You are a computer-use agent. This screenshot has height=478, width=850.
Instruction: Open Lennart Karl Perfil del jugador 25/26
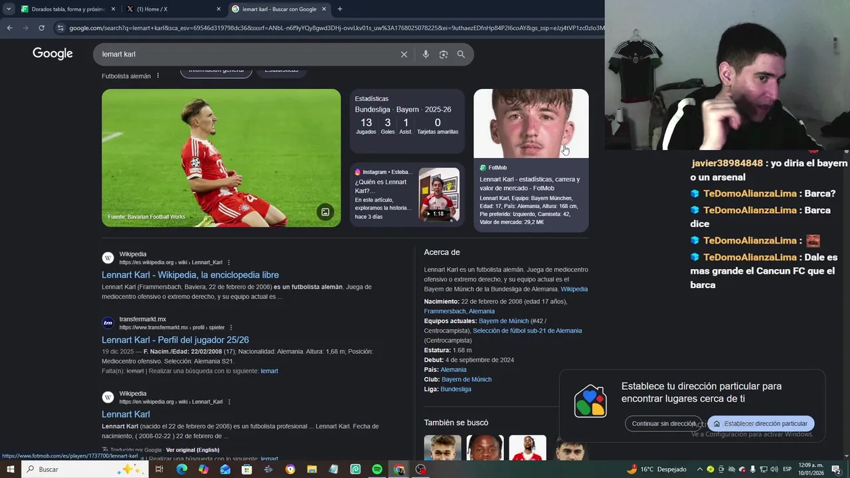click(175, 340)
